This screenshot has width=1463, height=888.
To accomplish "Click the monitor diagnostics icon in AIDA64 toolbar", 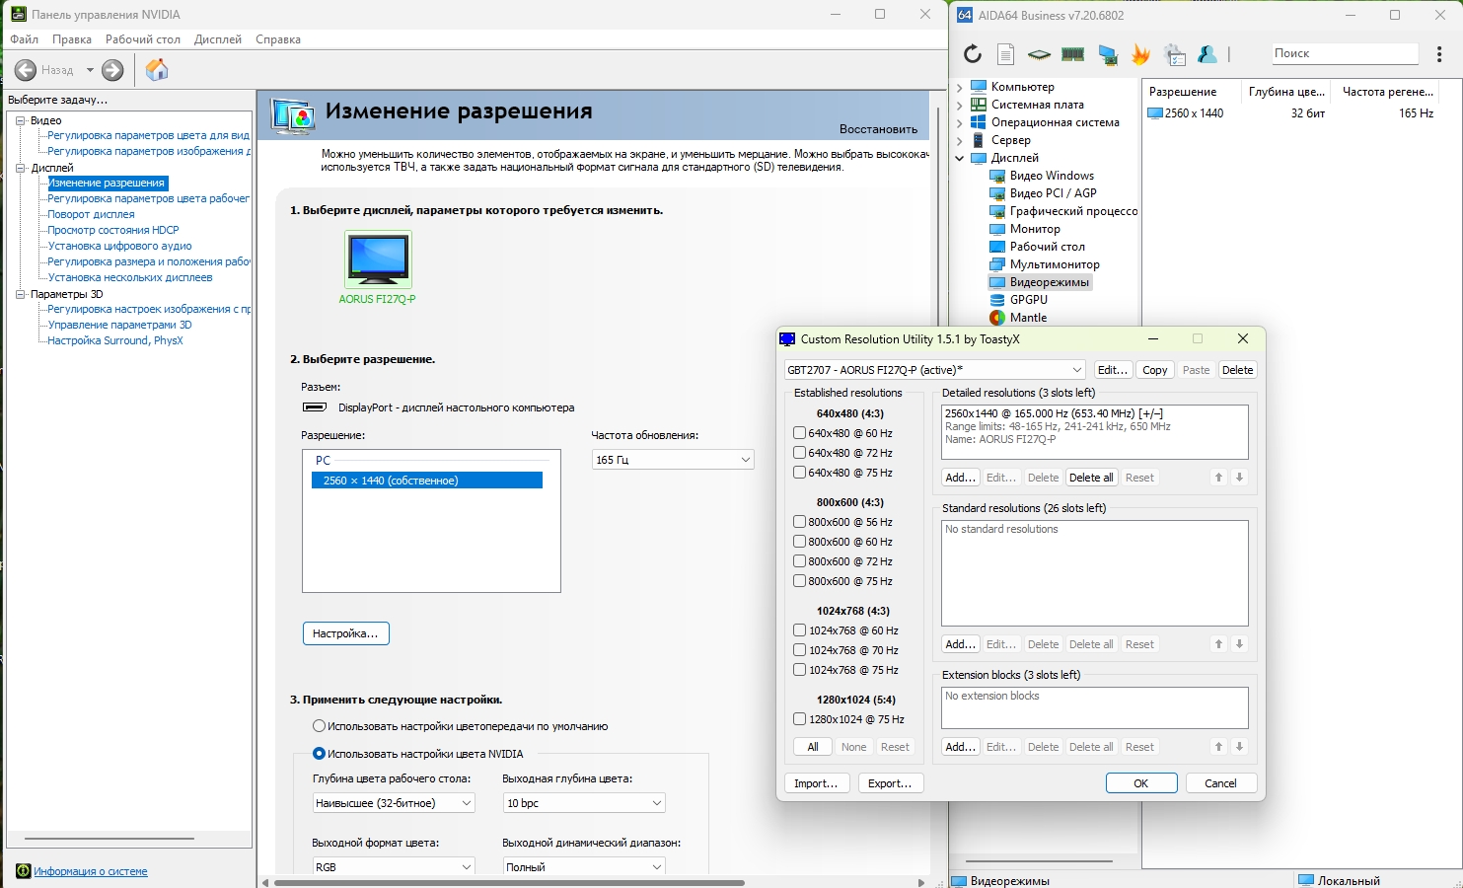I will 1108,54.
